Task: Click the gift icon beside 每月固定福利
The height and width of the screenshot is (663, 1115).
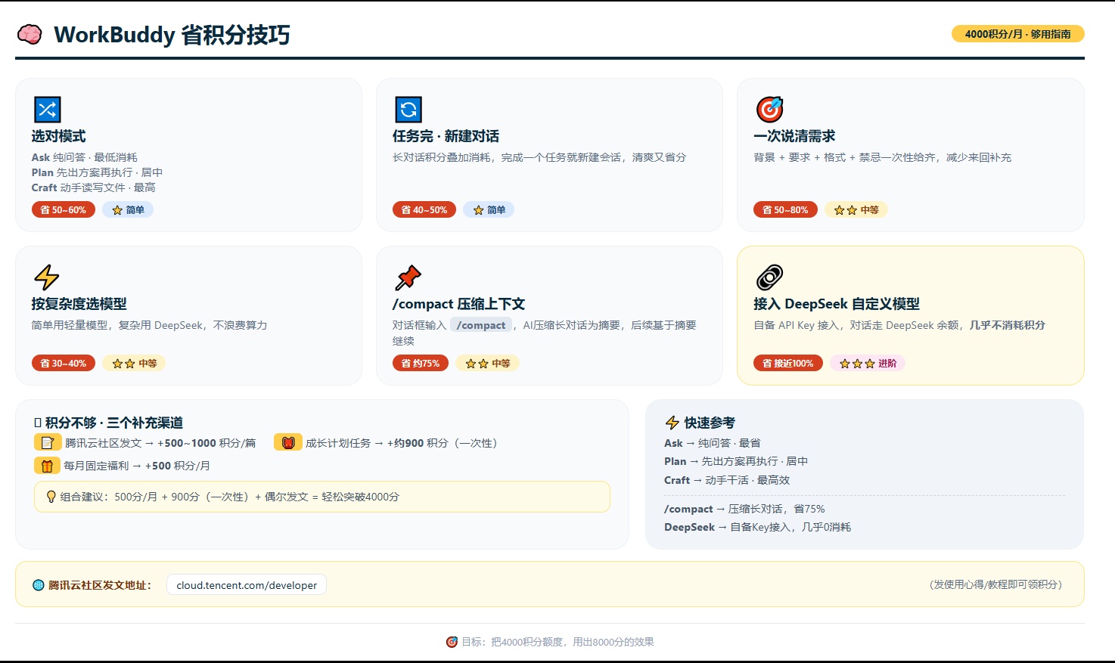Action: point(47,466)
